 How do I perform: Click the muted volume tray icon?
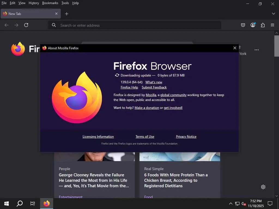244,204
